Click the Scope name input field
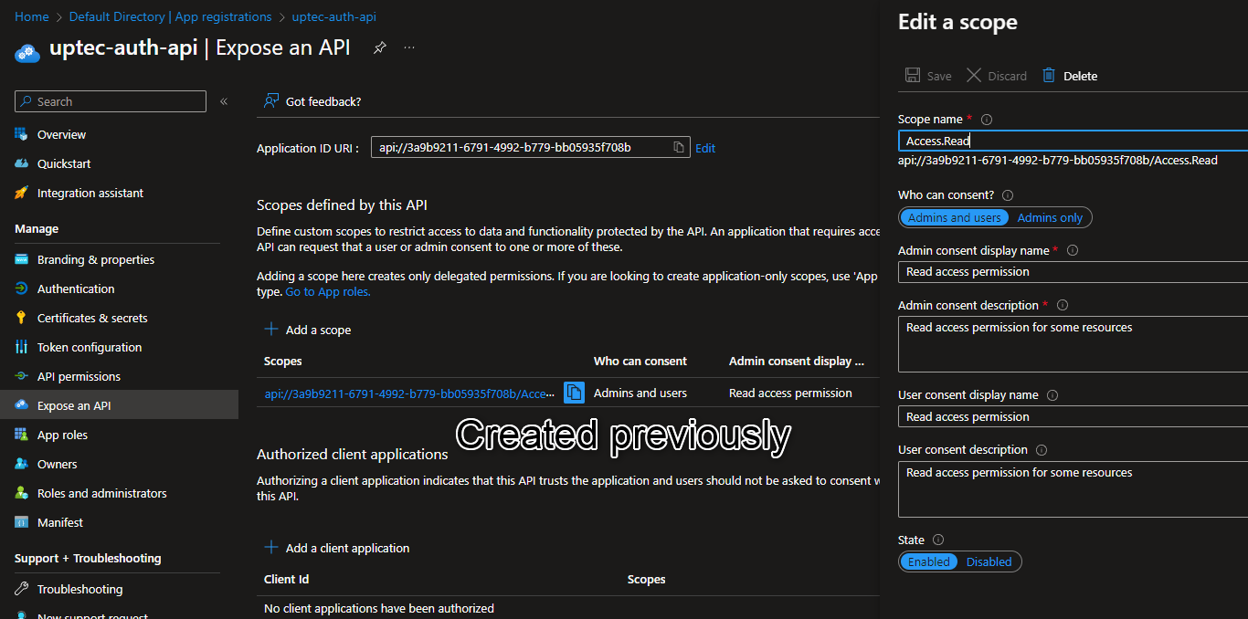Screen dimensions: 1248x619 1069,141
